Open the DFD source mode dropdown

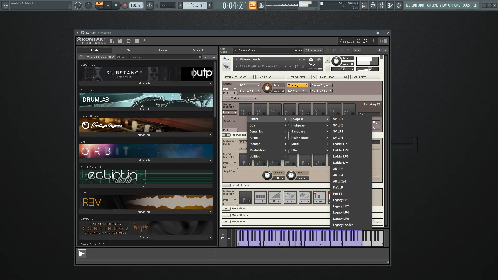[x=250, y=85]
